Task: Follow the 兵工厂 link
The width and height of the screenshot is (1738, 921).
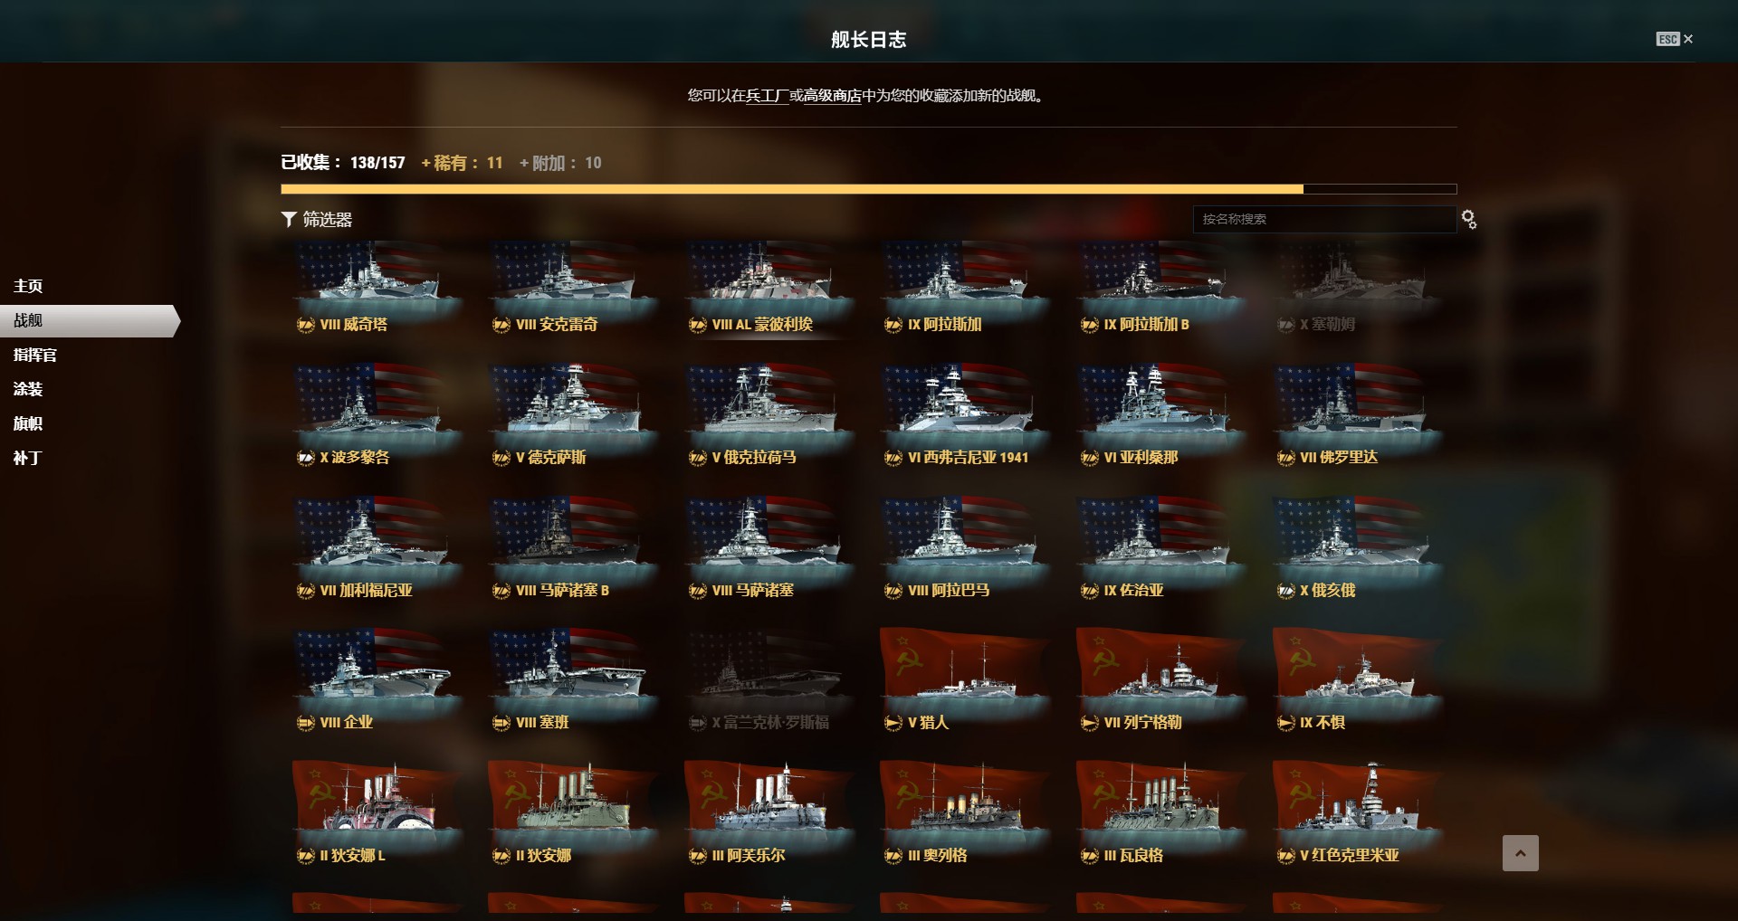Action: click(x=767, y=95)
